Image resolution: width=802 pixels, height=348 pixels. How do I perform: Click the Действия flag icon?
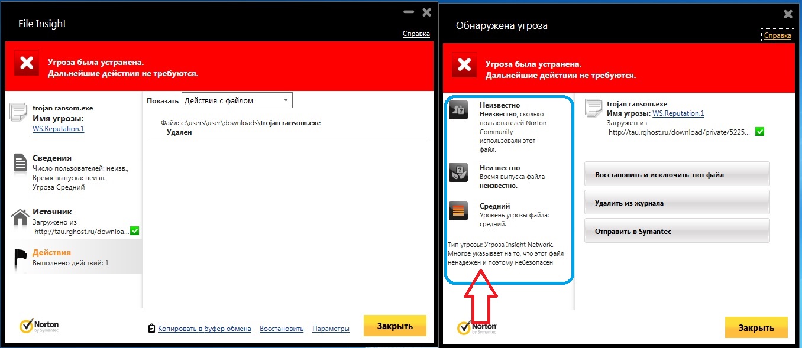tap(21, 258)
